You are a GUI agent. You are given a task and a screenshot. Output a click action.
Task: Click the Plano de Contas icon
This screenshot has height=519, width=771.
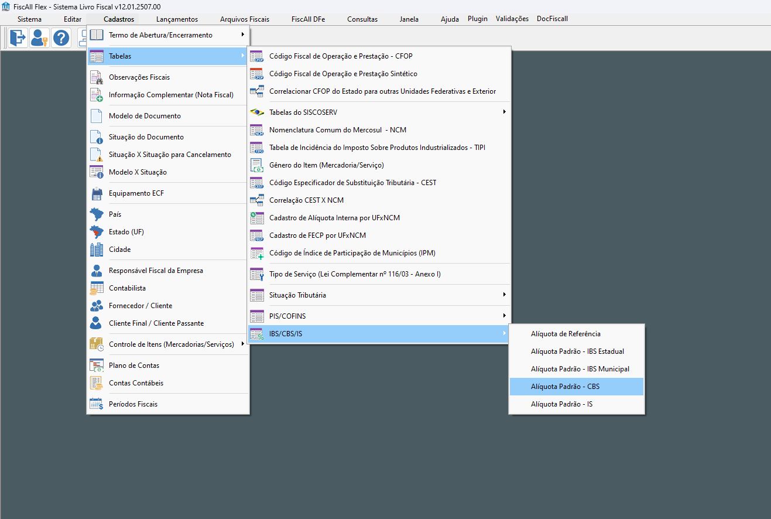pyautogui.click(x=97, y=366)
